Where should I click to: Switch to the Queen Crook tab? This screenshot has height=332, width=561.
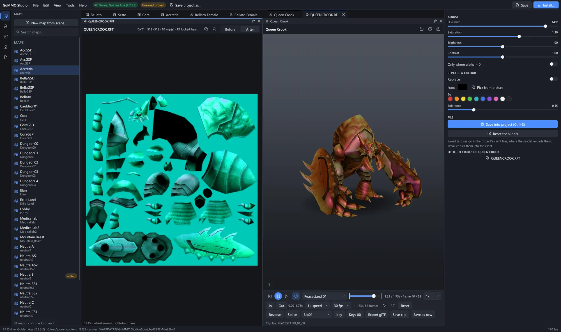pos(282,15)
